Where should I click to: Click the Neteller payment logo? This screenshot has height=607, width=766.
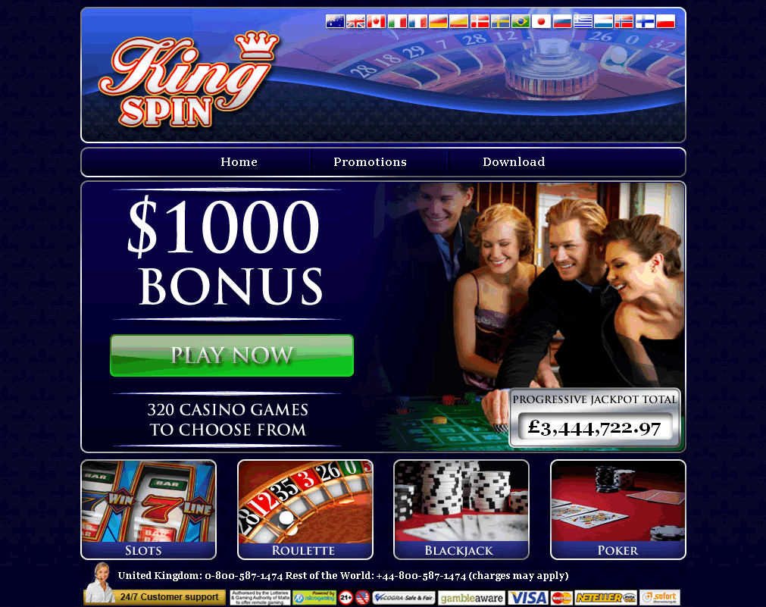pyautogui.click(x=606, y=598)
